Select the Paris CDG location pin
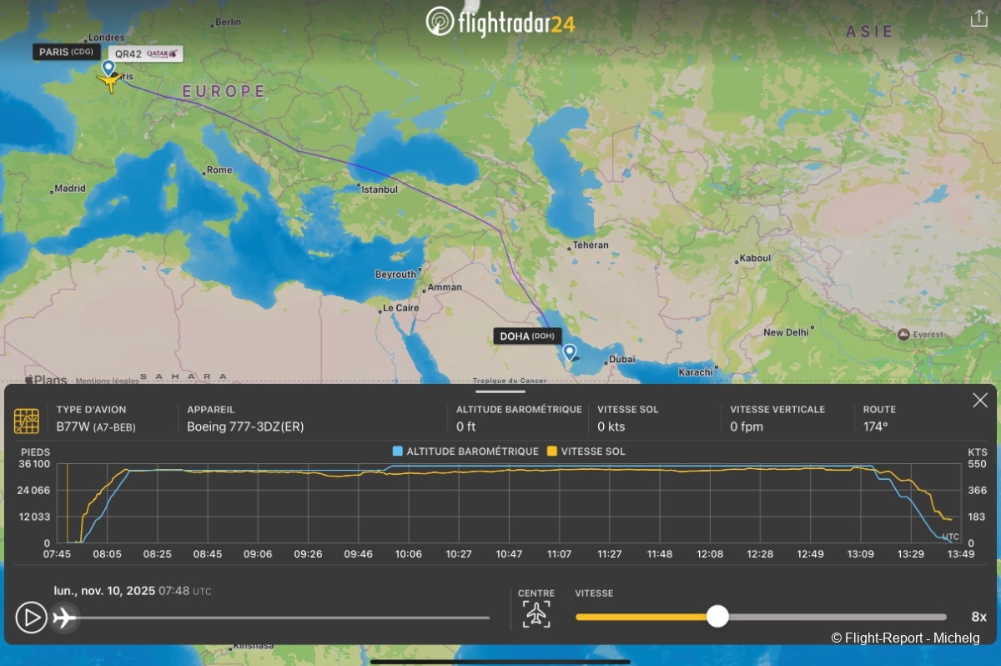 tap(108, 68)
